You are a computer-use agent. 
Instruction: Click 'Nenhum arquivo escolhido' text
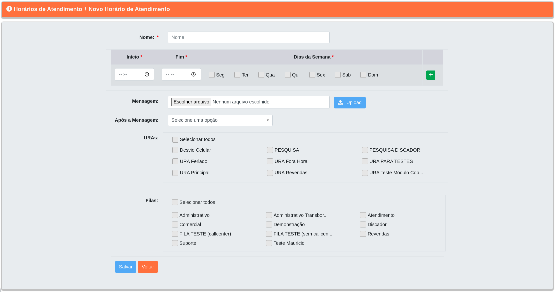[x=241, y=102]
